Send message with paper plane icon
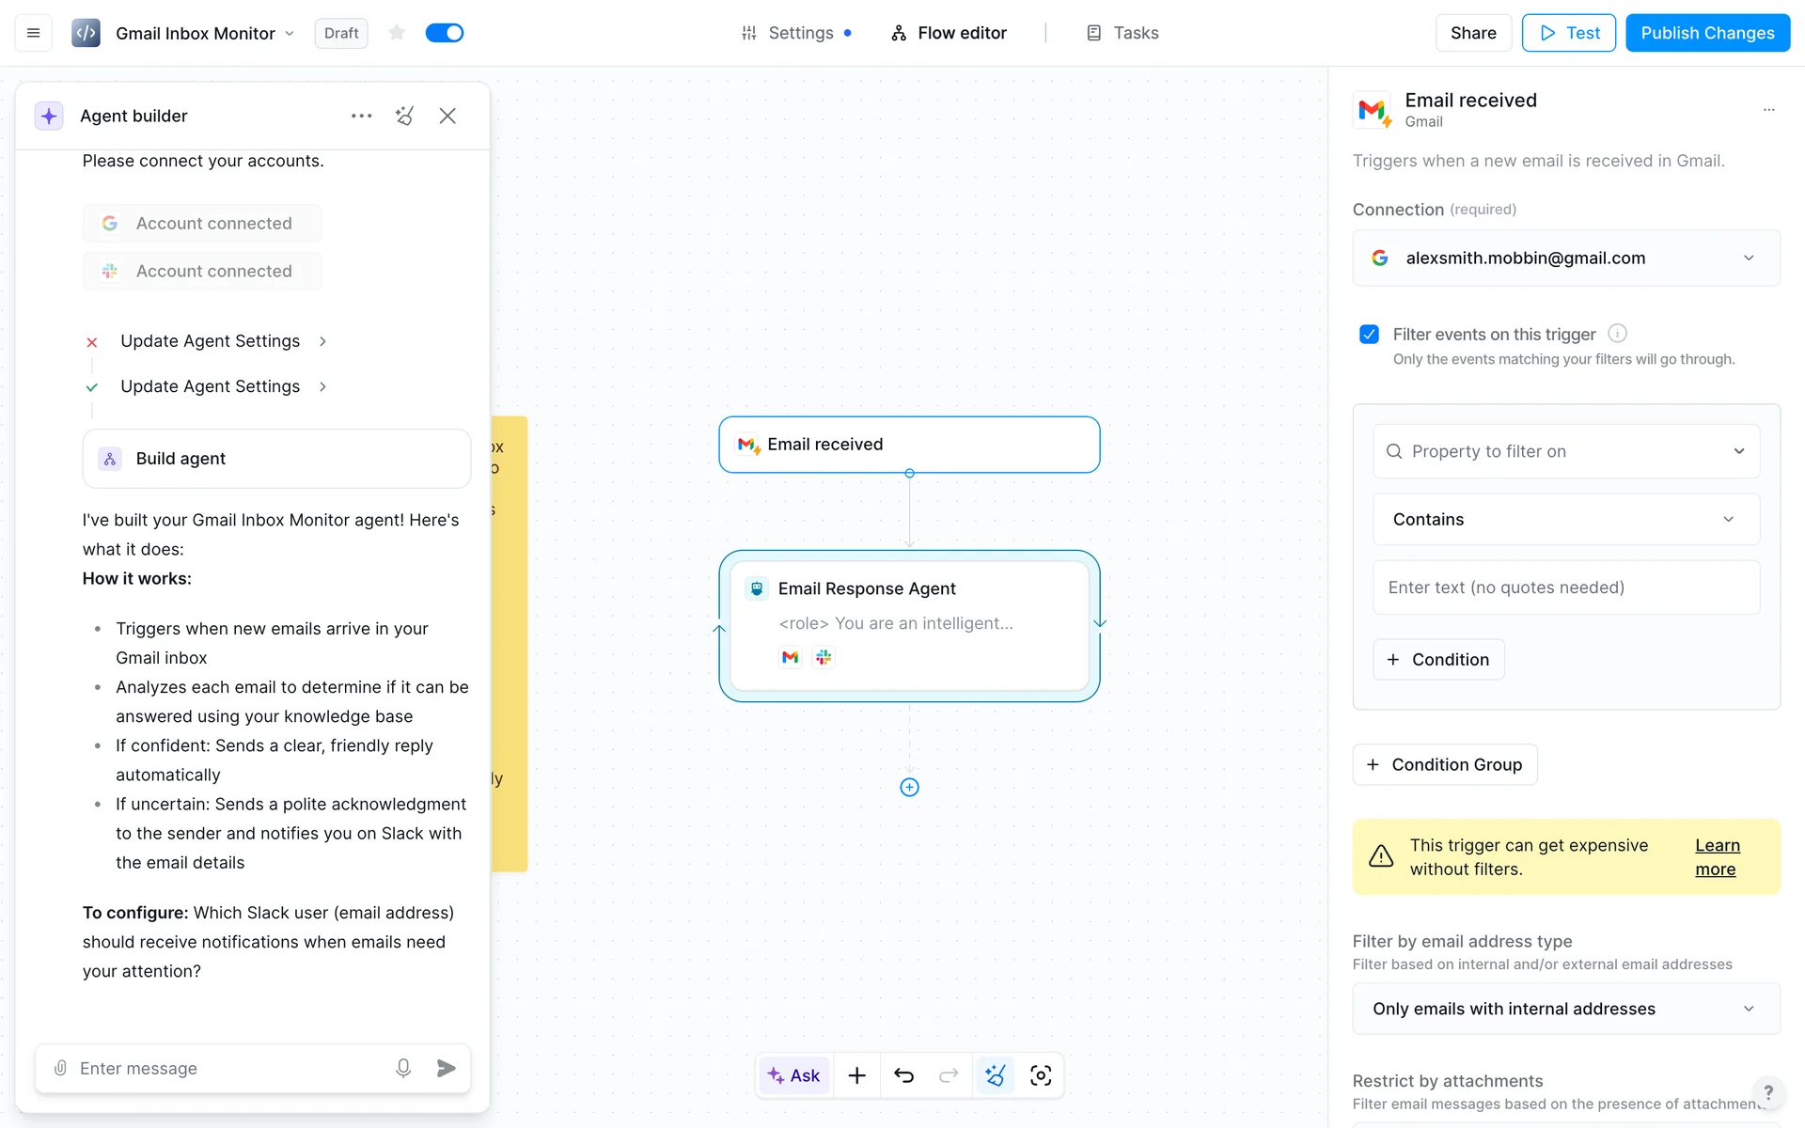The image size is (1805, 1128). 447,1068
